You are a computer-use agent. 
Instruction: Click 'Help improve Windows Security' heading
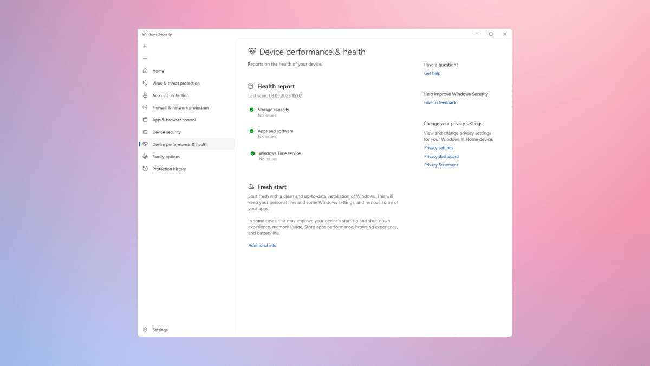tap(456, 94)
